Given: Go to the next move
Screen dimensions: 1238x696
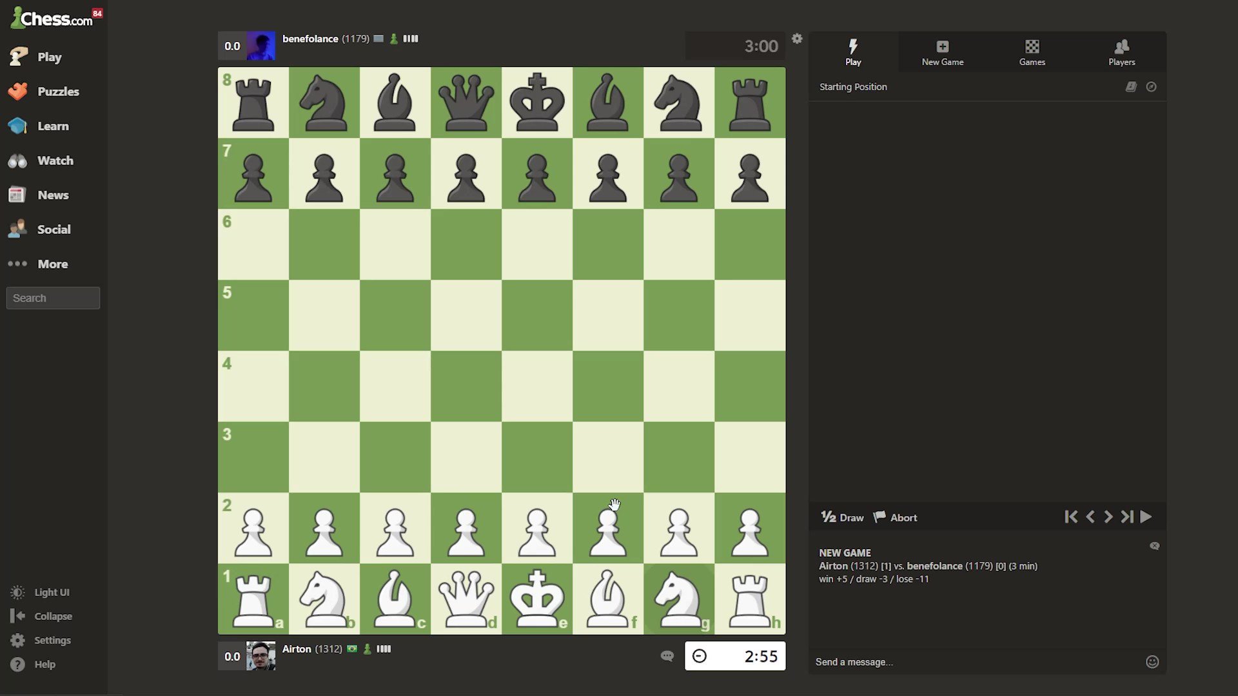Looking at the screenshot, I should tap(1108, 517).
